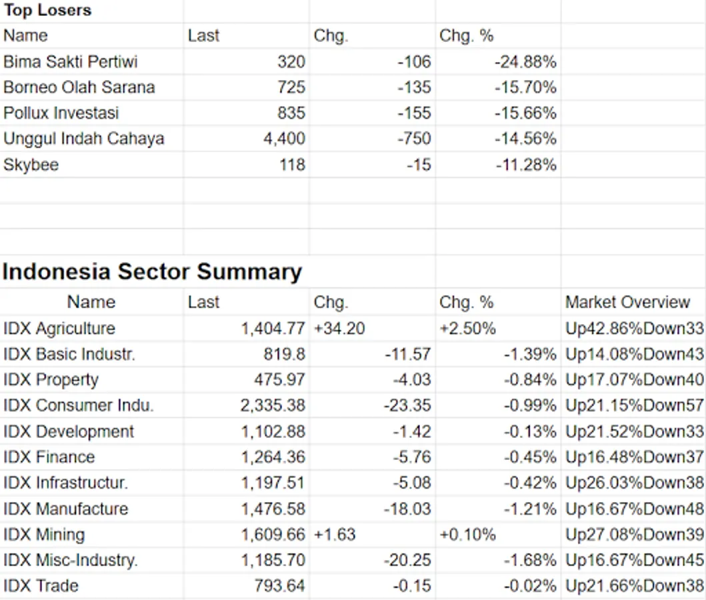706x600 pixels.
Task: Click IDX Mining's +0.10% cell
Action: 467,535
